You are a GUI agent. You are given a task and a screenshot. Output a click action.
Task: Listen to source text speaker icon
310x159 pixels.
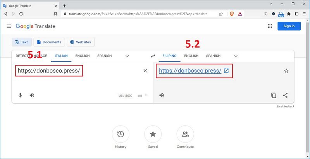[32, 95]
